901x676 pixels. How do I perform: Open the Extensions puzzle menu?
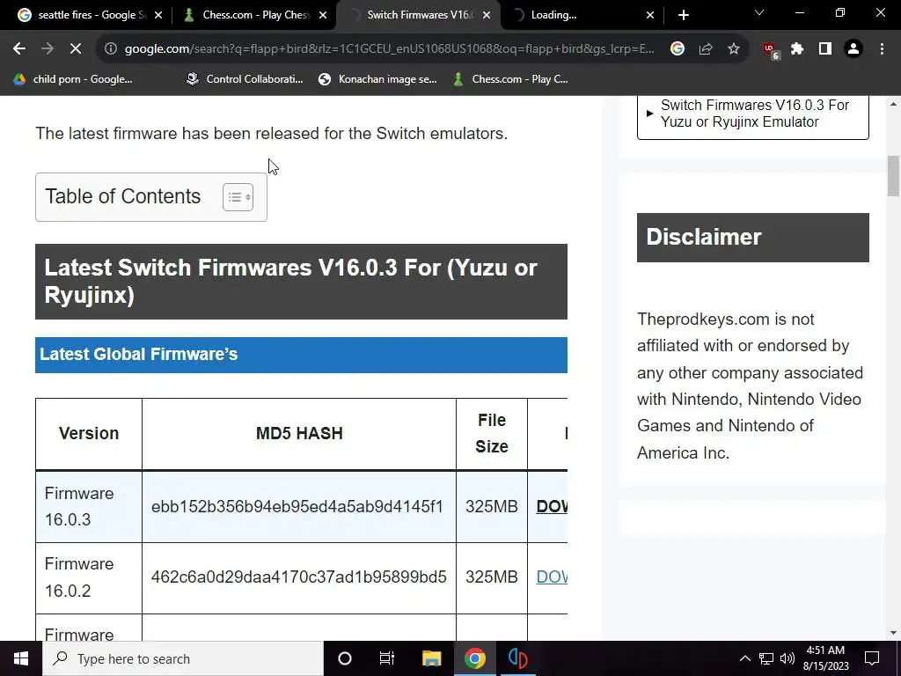click(797, 49)
